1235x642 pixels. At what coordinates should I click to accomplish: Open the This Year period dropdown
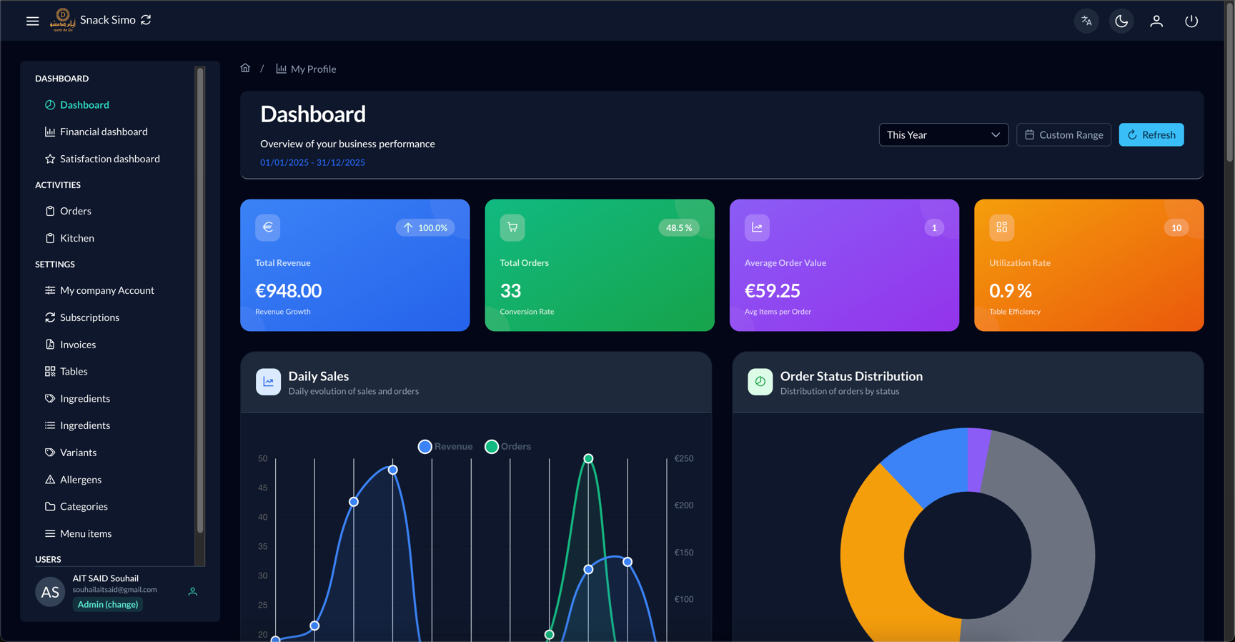943,135
